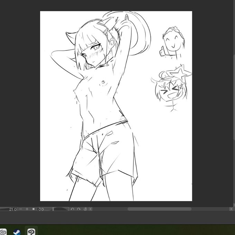Click the zoom in plus button
This screenshot has height=235, width=235.
tap(27, 209)
